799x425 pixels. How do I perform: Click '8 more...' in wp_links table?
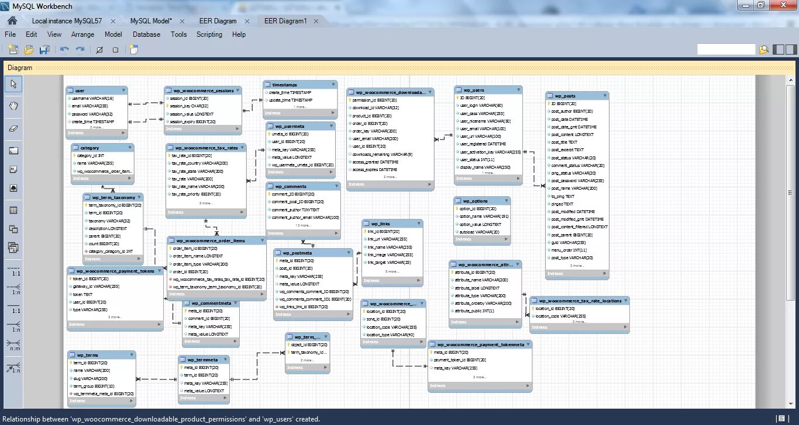[392, 271]
